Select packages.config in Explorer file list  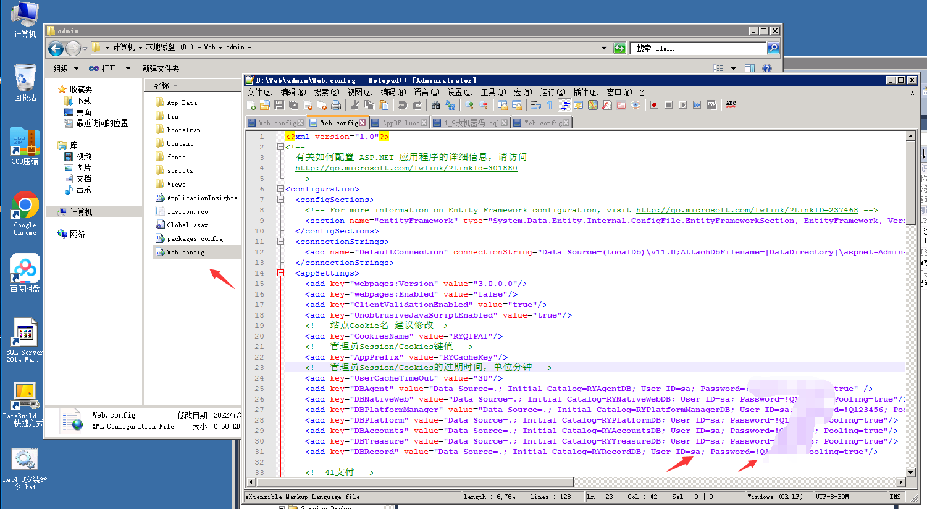(195, 238)
